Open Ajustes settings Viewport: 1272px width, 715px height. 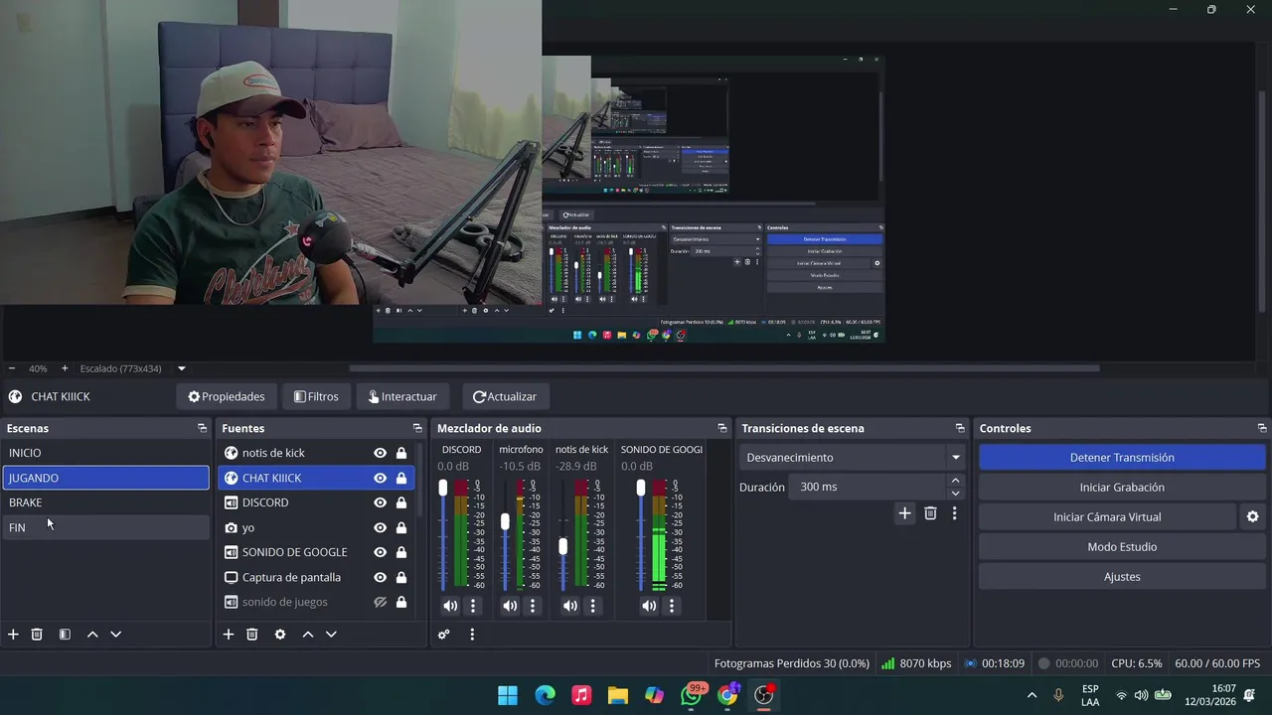point(1122,577)
